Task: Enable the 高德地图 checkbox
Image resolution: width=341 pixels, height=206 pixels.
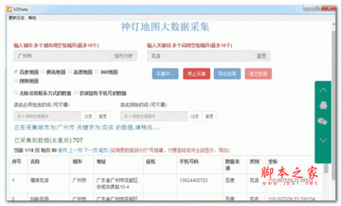Action: (70, 72)
